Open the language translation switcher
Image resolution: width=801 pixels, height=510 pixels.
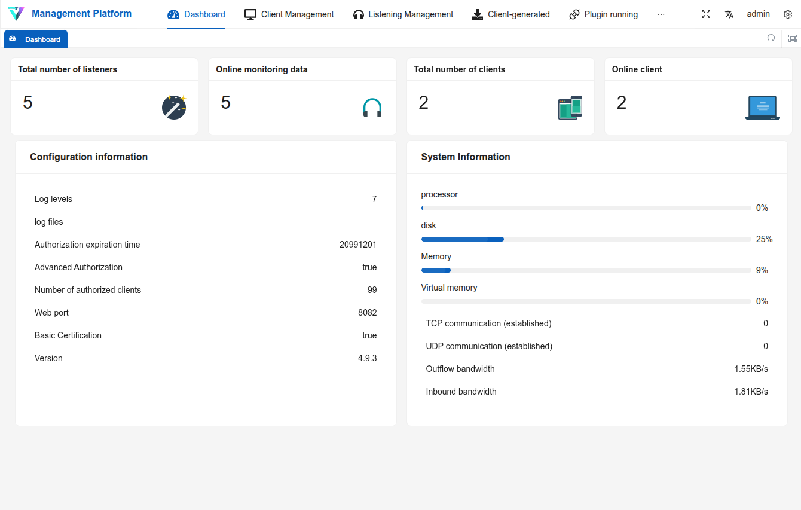click(729, 14)
